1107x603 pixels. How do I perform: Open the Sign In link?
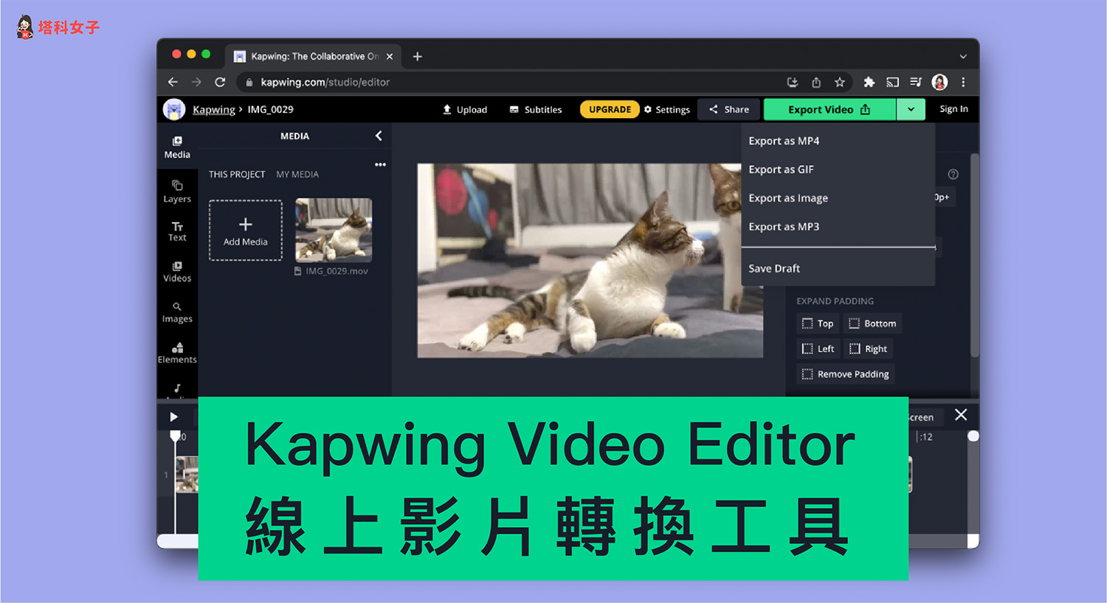click(953, 109)
